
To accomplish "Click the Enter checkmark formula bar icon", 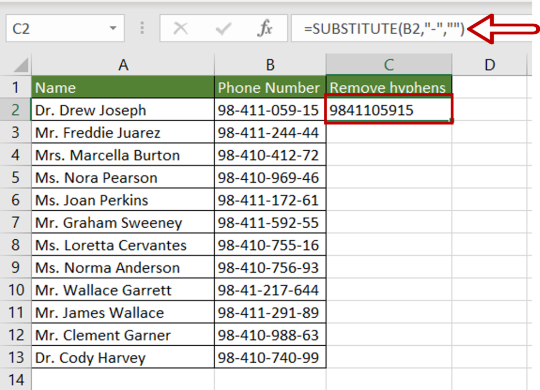I will coord(223,28).
